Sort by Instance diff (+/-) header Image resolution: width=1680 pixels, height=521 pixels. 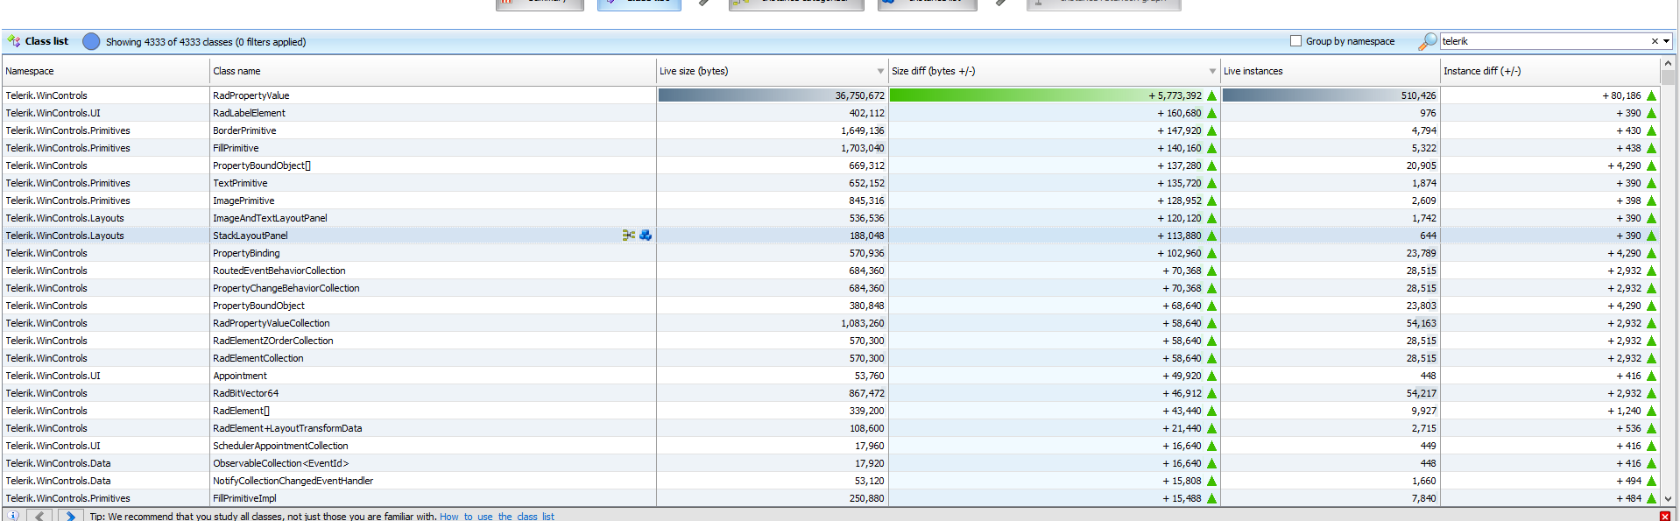point(1549,71)
